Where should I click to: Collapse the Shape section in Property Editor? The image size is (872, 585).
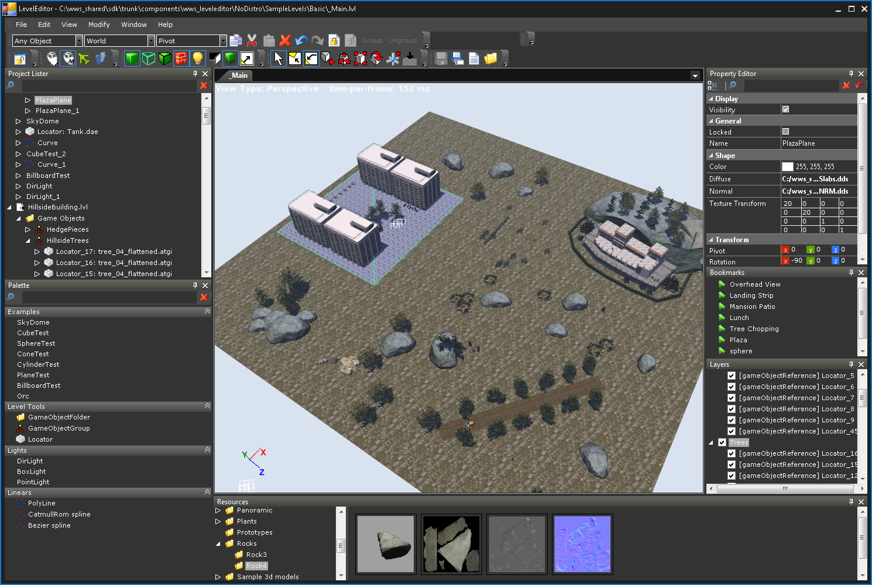point(710,155)
